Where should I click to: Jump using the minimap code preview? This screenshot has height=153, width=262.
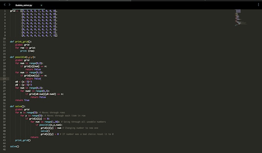click(x=240, y=18)
